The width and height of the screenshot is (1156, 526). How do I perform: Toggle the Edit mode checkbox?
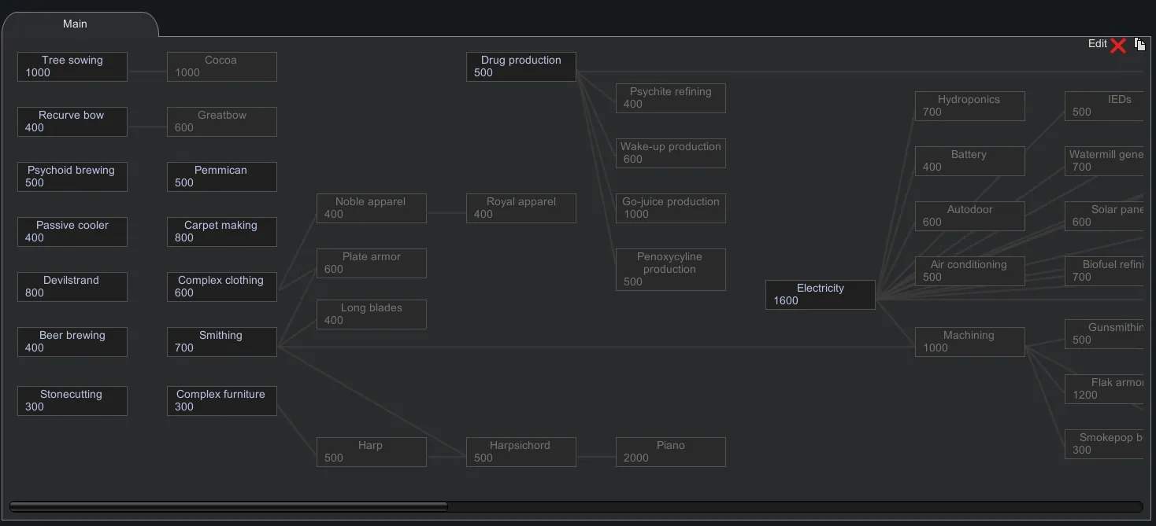pyautogui.click(x=1118, y=45)
